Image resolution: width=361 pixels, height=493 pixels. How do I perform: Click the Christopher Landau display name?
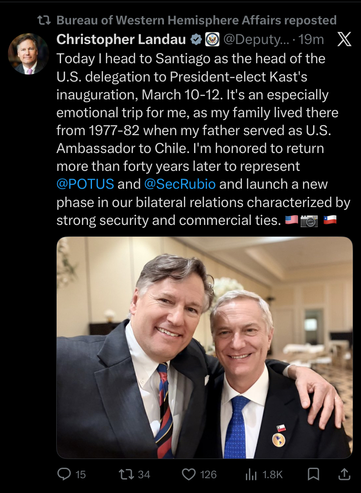pos(121,40)
